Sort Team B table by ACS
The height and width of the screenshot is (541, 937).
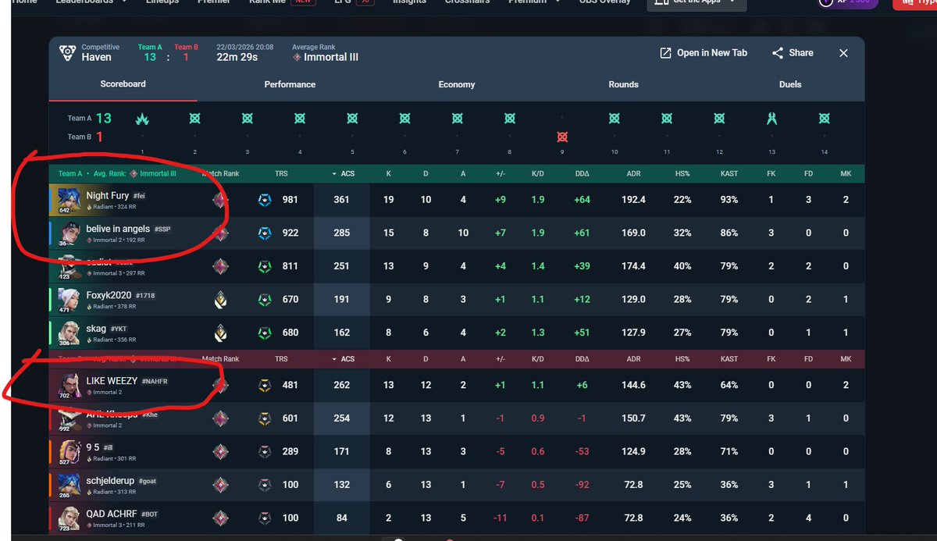pyautogui.click(x=344, y=359)
